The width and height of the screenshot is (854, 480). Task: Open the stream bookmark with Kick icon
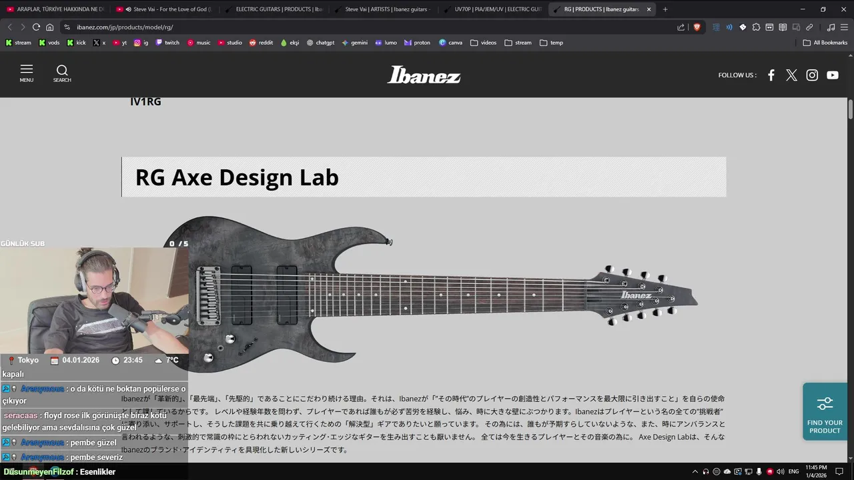(x=19, y=43)
